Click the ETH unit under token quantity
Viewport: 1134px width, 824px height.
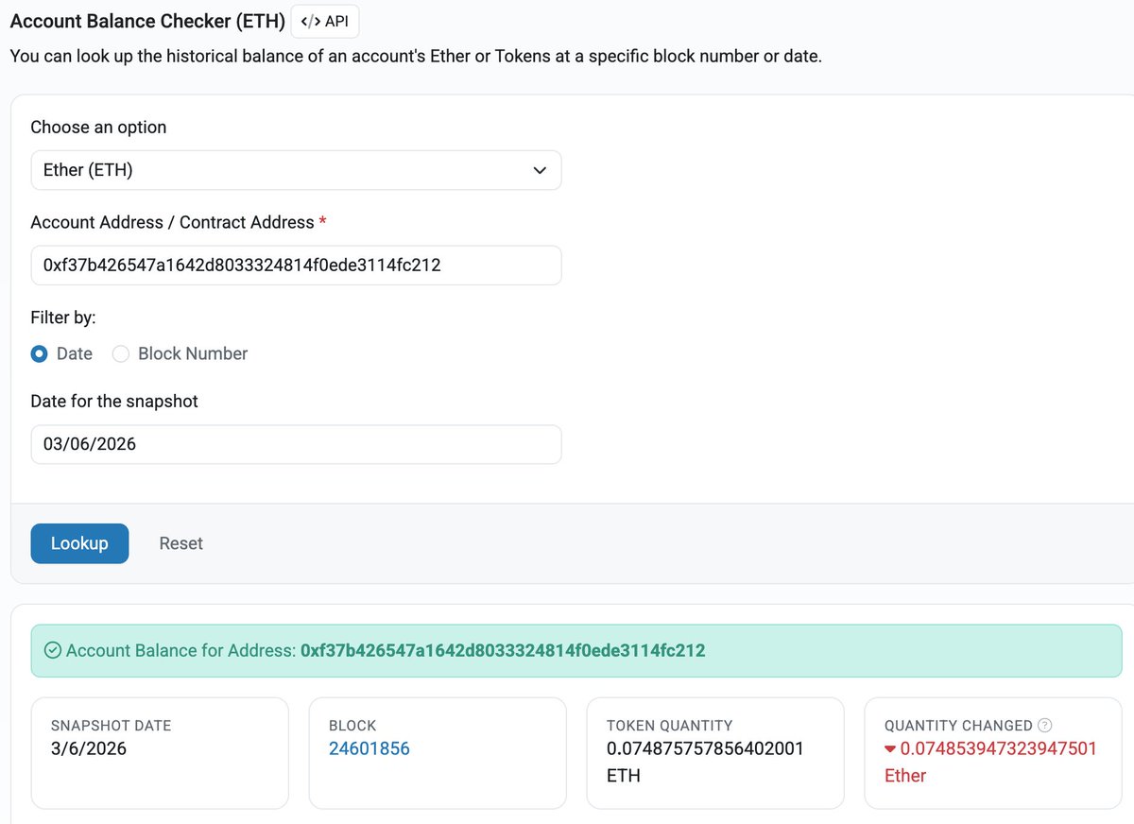(x=624, y=776)
